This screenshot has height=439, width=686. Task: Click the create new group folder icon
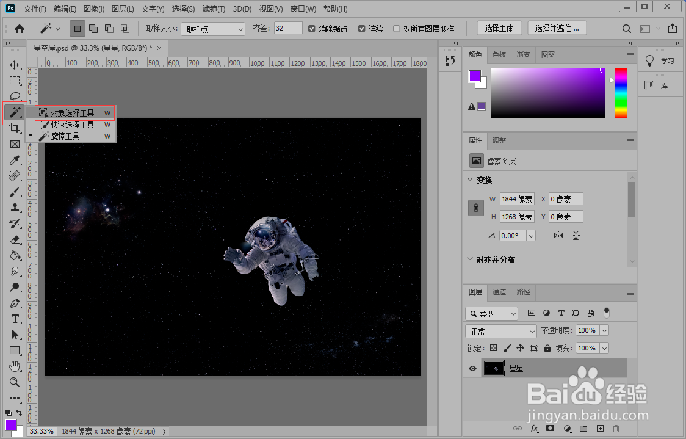pyautogui.click(x=583, y=429)
